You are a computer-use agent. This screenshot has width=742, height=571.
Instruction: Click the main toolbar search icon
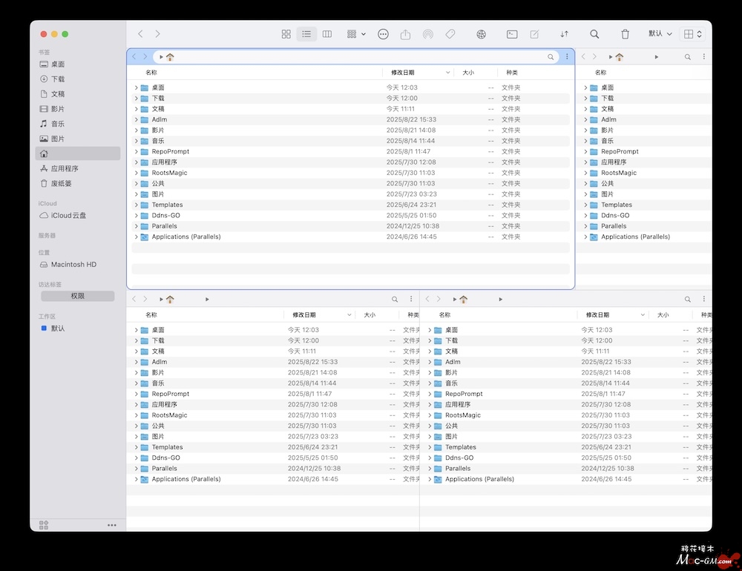tap(594, 34)
